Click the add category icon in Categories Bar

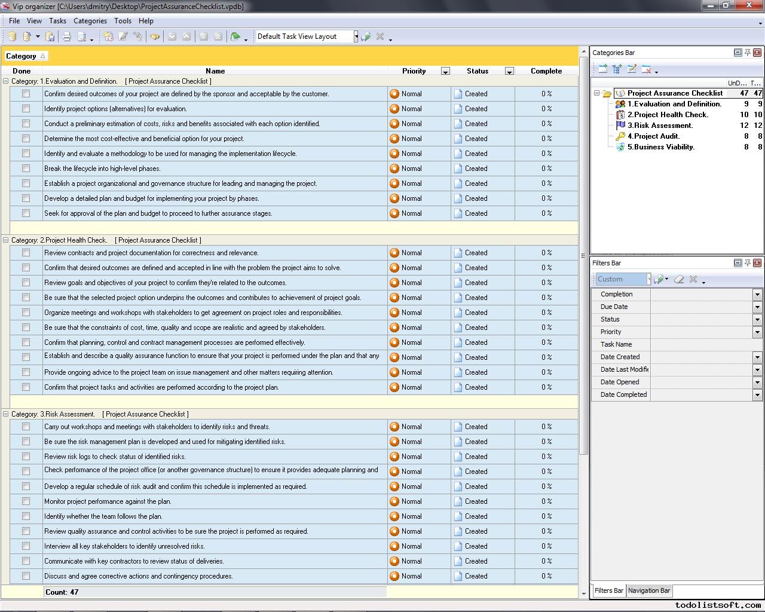tap(602, 69)
